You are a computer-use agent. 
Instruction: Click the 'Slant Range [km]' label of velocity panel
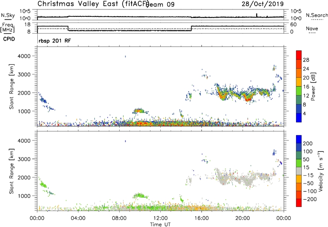(11, 171)
